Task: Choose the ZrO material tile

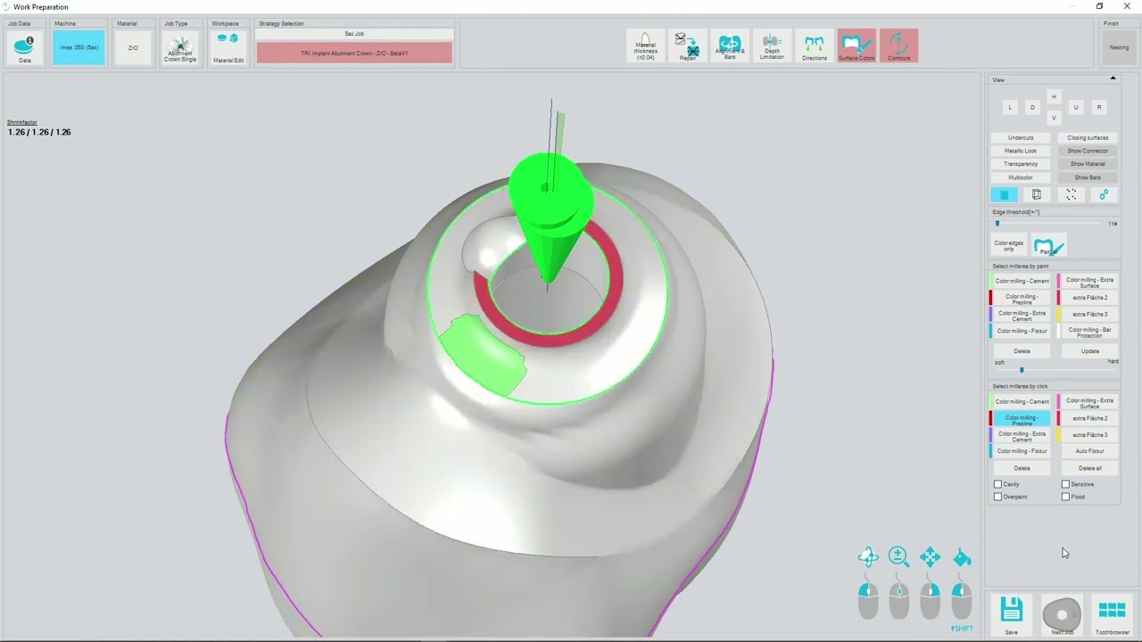Action: [133, 47]
